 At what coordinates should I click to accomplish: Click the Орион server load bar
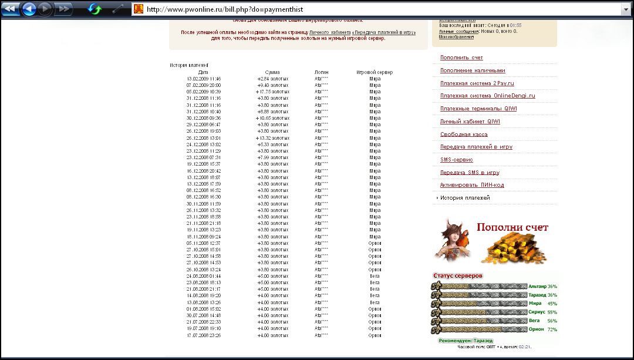point(479,329)
